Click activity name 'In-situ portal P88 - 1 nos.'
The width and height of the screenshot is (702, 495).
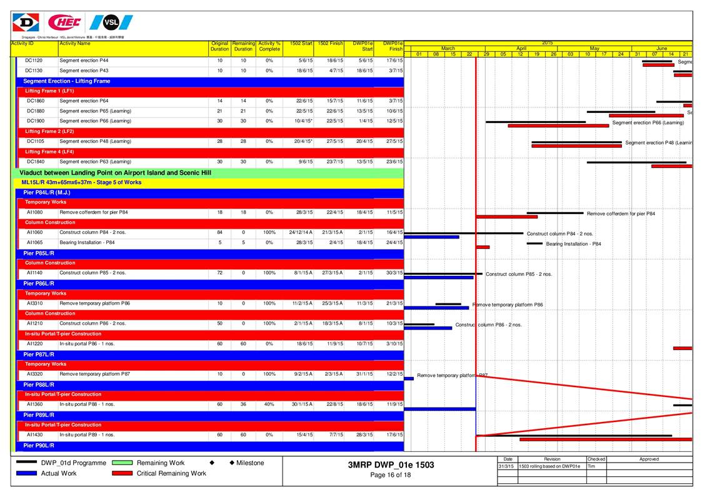(x=87, y=404)
